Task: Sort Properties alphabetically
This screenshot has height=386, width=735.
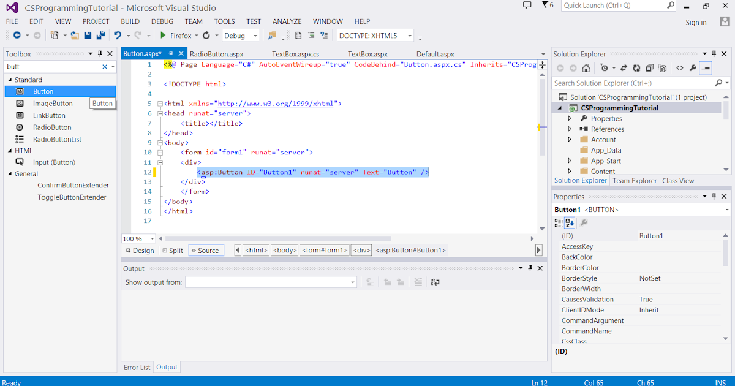Action: (x=570, y=222)
